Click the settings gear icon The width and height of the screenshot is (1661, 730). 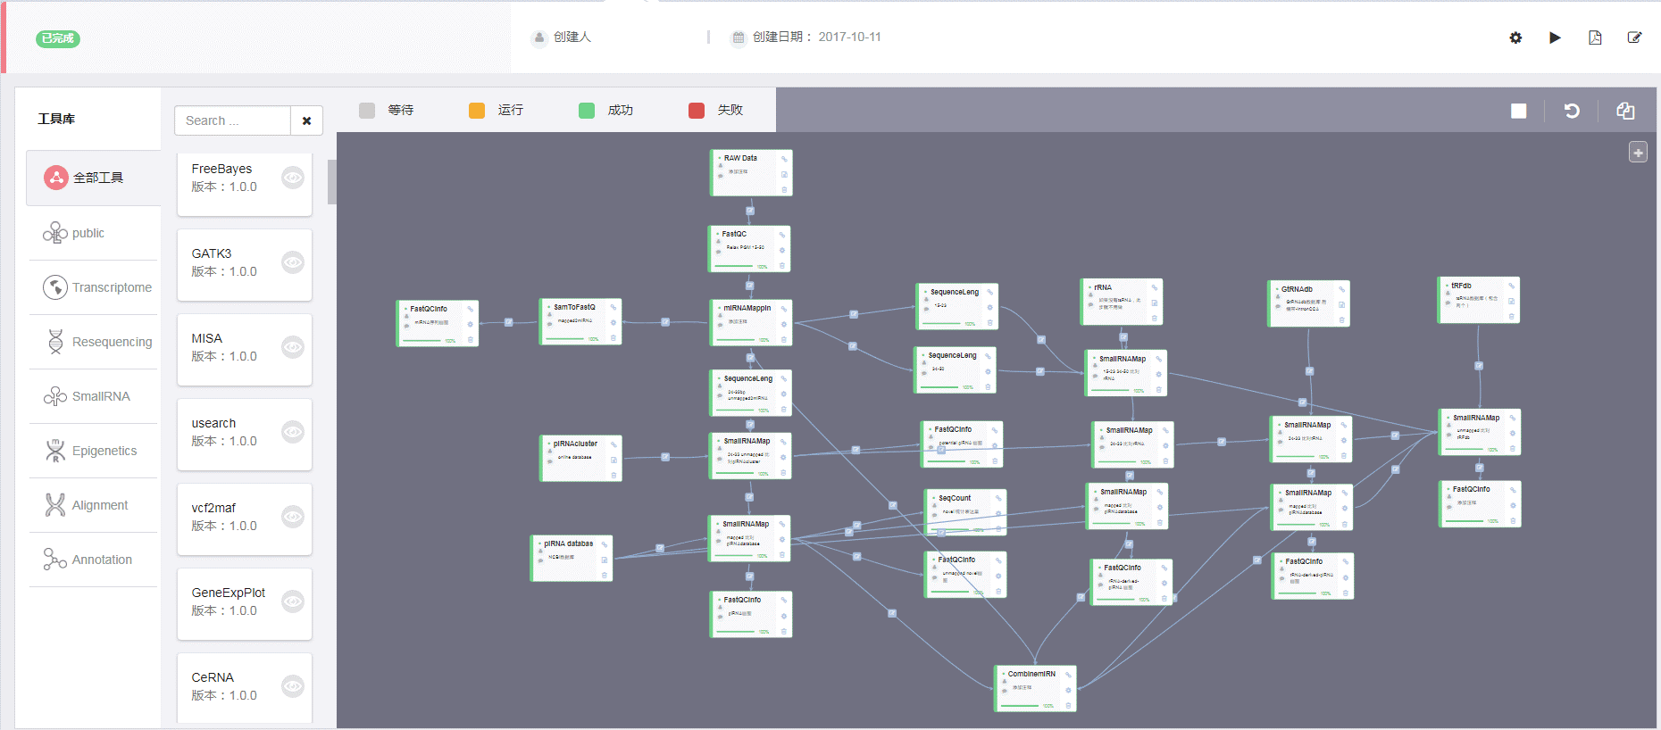[x=1515, y=37]
